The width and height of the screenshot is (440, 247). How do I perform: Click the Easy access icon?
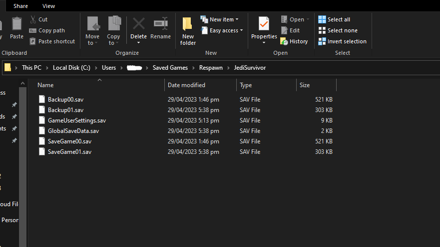click(x=205, y=30)
